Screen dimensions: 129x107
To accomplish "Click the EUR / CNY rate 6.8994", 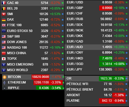I will 107,53.
